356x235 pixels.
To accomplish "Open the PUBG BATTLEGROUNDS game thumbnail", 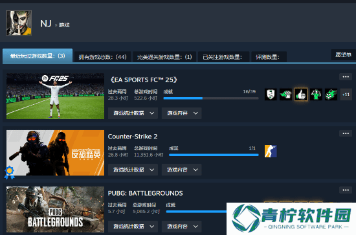I will 56,209.
